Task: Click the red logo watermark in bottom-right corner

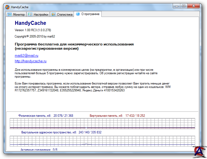Action: tap(199, 152)
